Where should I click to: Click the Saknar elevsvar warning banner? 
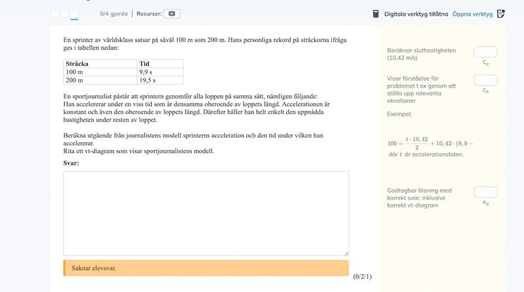click(206, 268)
